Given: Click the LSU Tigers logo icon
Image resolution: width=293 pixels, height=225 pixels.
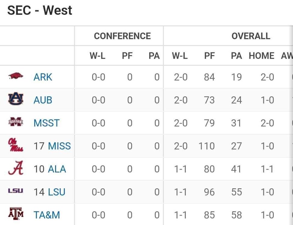Looking at the screenshot, I should (x=16, y=191).
